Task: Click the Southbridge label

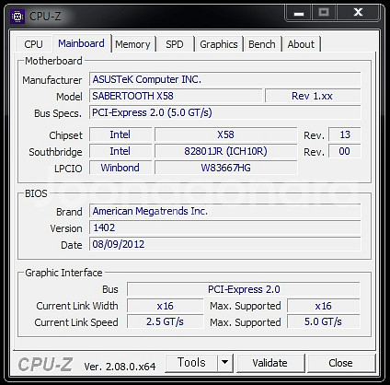Action: coord(55,152)
